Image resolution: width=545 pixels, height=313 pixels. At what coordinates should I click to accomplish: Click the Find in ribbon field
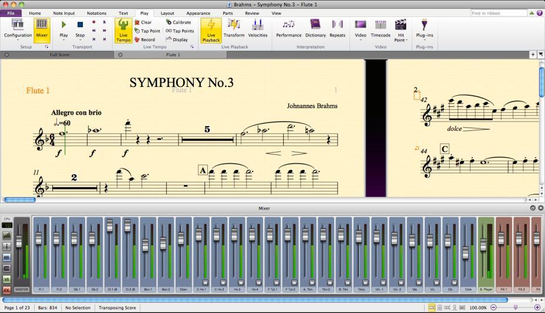pyautogui.click(x=499, y=13)
